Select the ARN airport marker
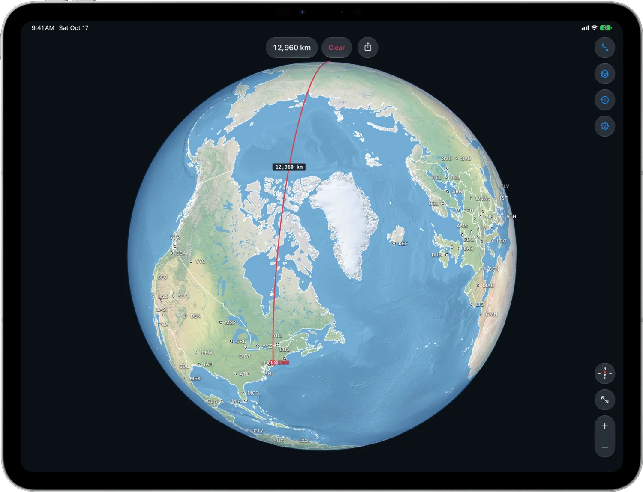 448,191
